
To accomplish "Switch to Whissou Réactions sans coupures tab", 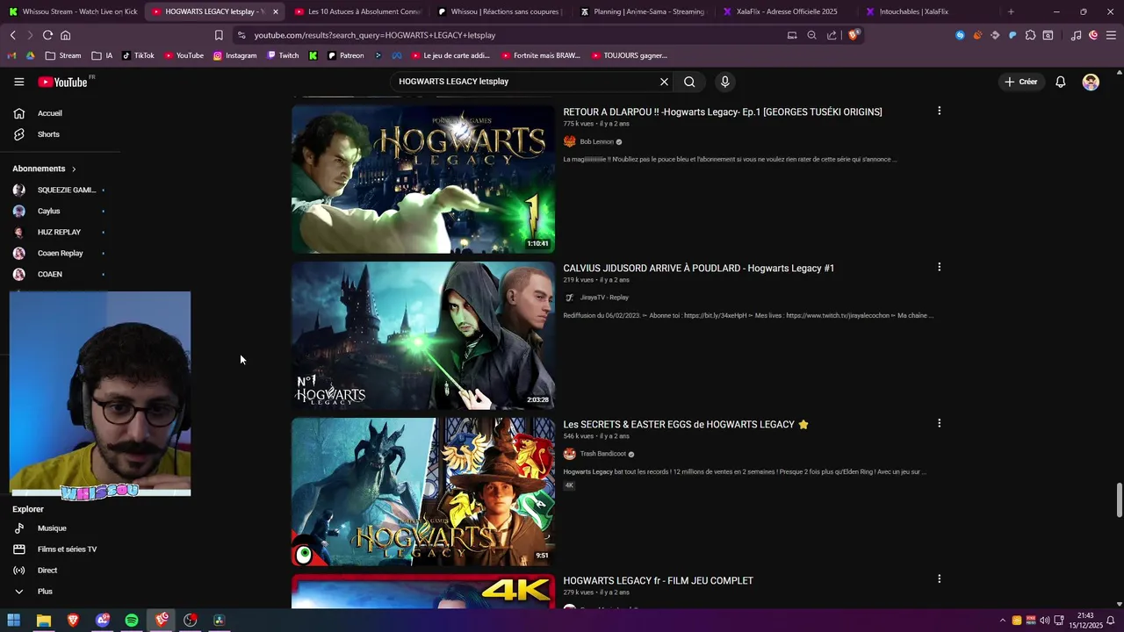I will pos(498,11).
